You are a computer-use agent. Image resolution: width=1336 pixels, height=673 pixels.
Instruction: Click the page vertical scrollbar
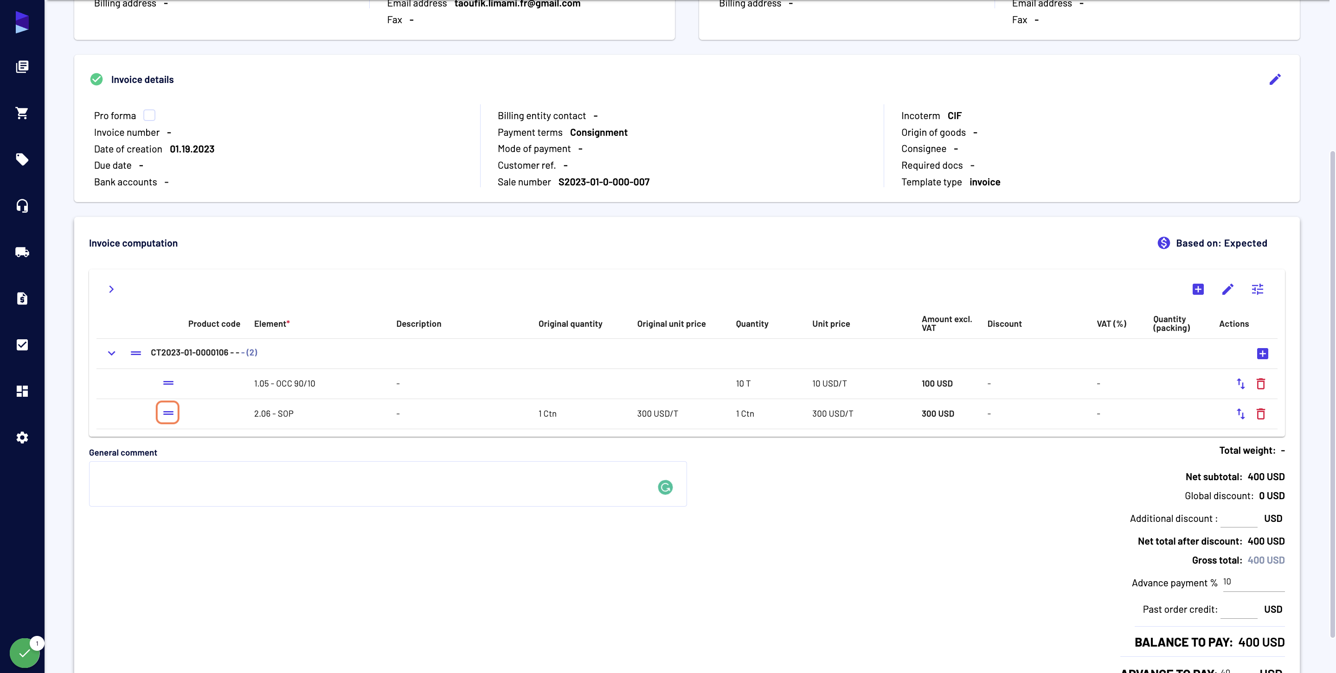coord(1331,394)
